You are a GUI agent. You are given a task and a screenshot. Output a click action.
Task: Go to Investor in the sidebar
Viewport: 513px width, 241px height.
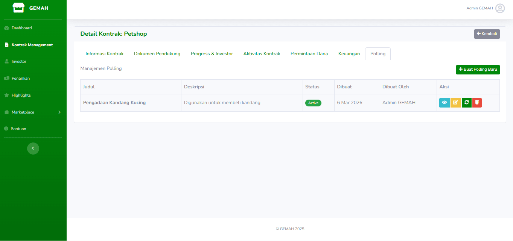19,61
